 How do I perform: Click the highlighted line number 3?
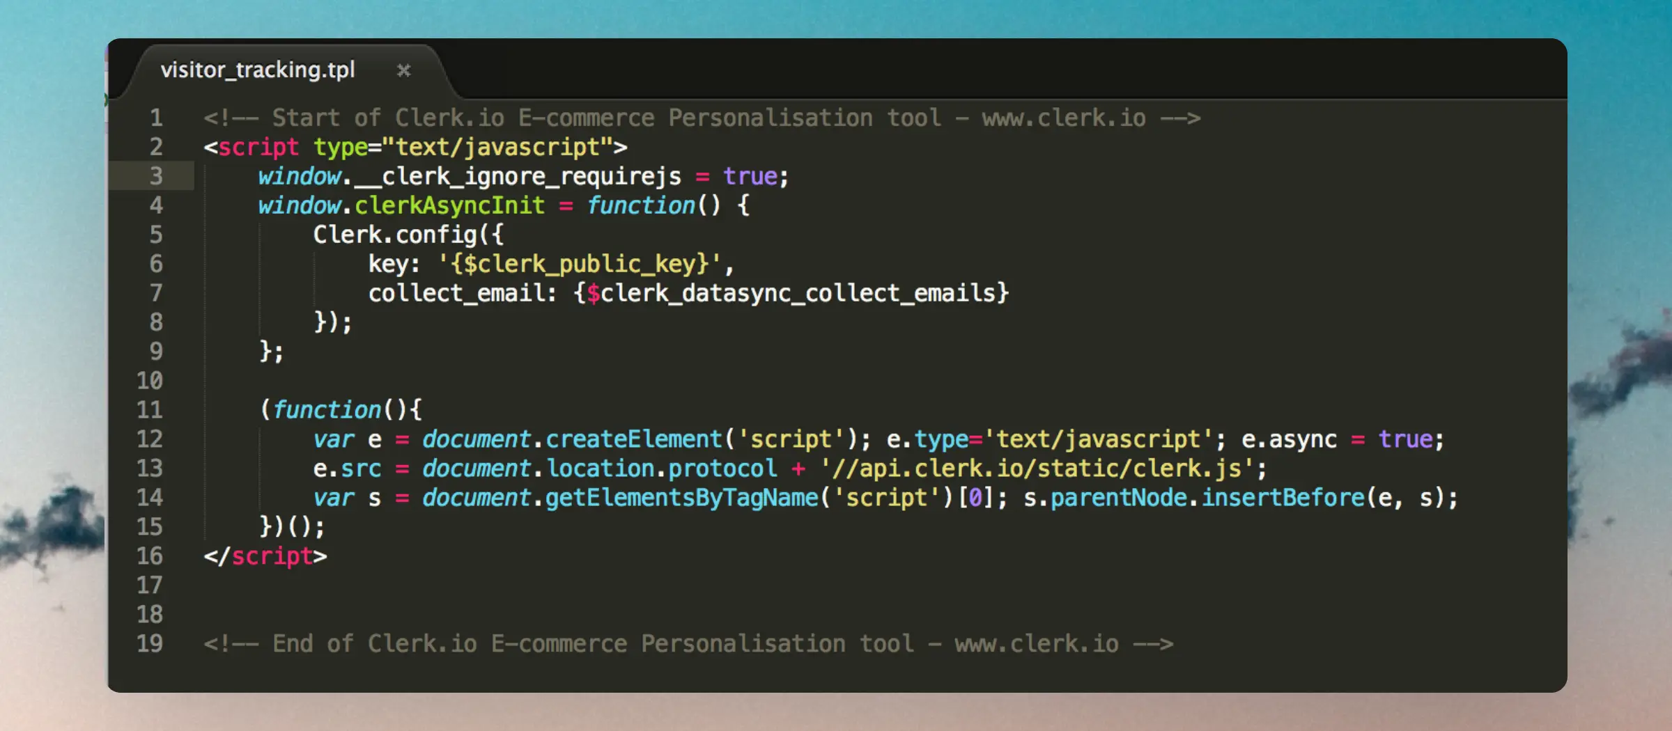[156, 176]
